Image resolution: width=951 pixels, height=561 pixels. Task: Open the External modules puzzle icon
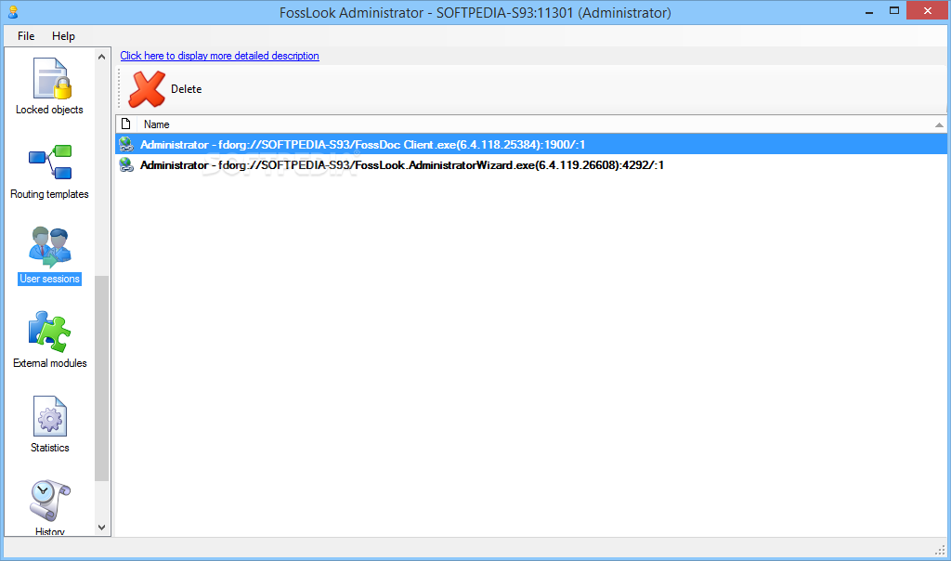pos(50,332)
